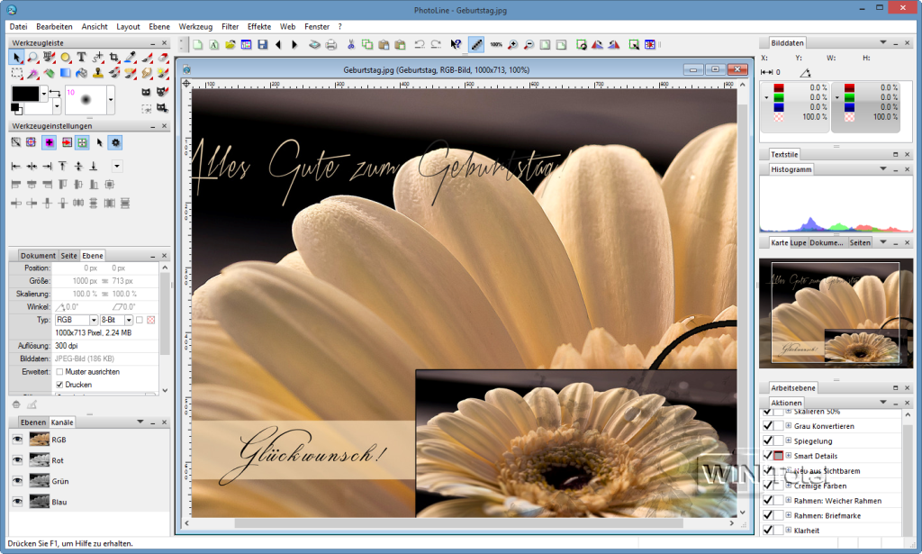Open the foreground color dropdown arrow
This screenshot has height=554, width=922.
44,94
